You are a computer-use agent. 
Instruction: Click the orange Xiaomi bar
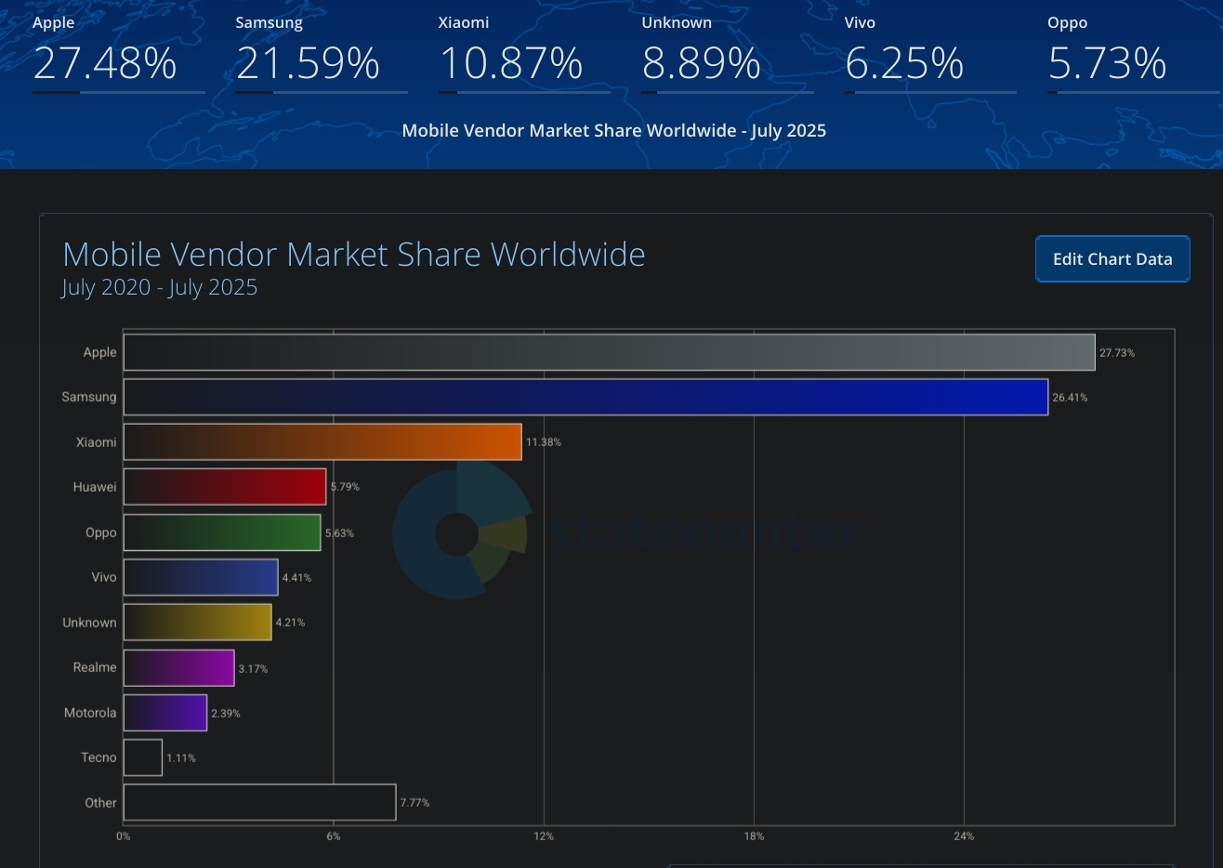point(322,442)
